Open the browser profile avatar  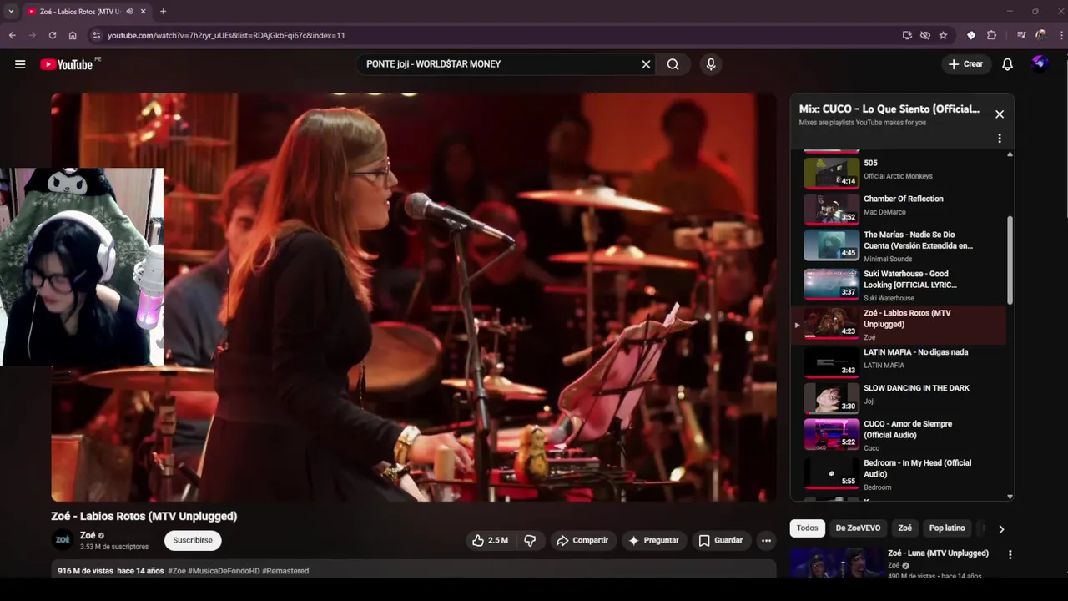click(x=1041, y=35)
